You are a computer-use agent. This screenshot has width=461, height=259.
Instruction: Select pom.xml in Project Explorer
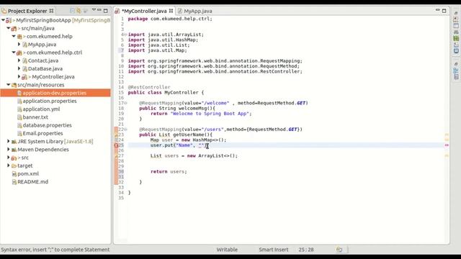tap(28, 173)
